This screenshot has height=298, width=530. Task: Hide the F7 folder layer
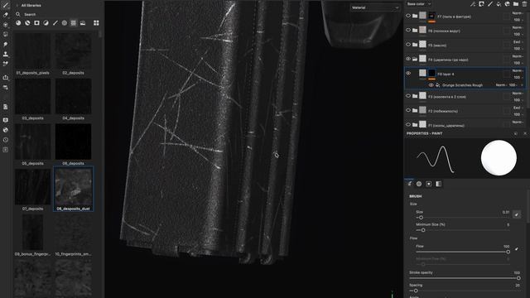click(408, 16)
